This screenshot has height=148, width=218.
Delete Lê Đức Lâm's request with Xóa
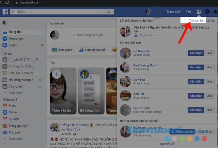click(x=210, y=110)
